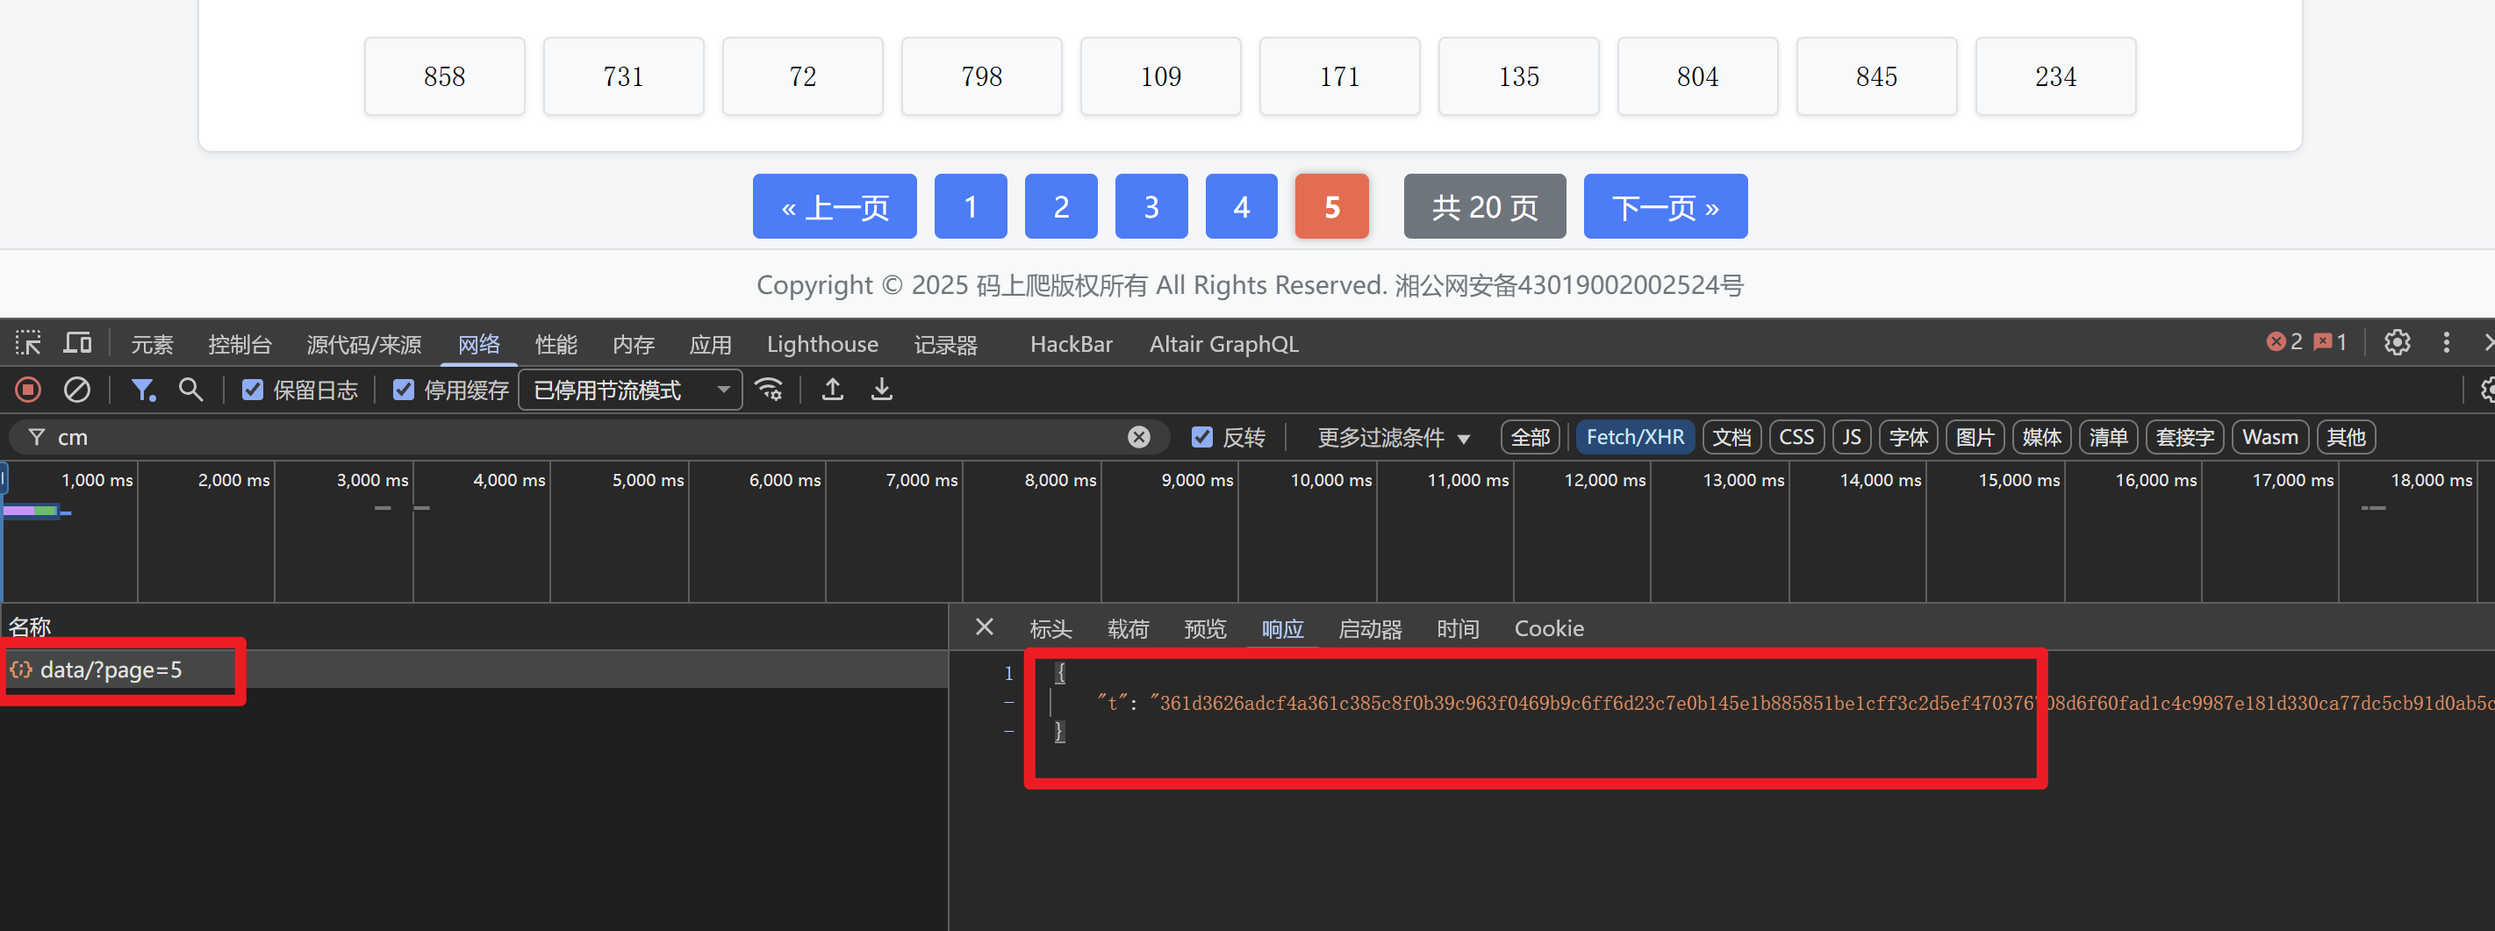Image resolution: width=2495 pixels, height=931 pixels.
Task: Toggle the 停用缓存 checkbox
Action: pyautogui.click(x=403, y=390)
